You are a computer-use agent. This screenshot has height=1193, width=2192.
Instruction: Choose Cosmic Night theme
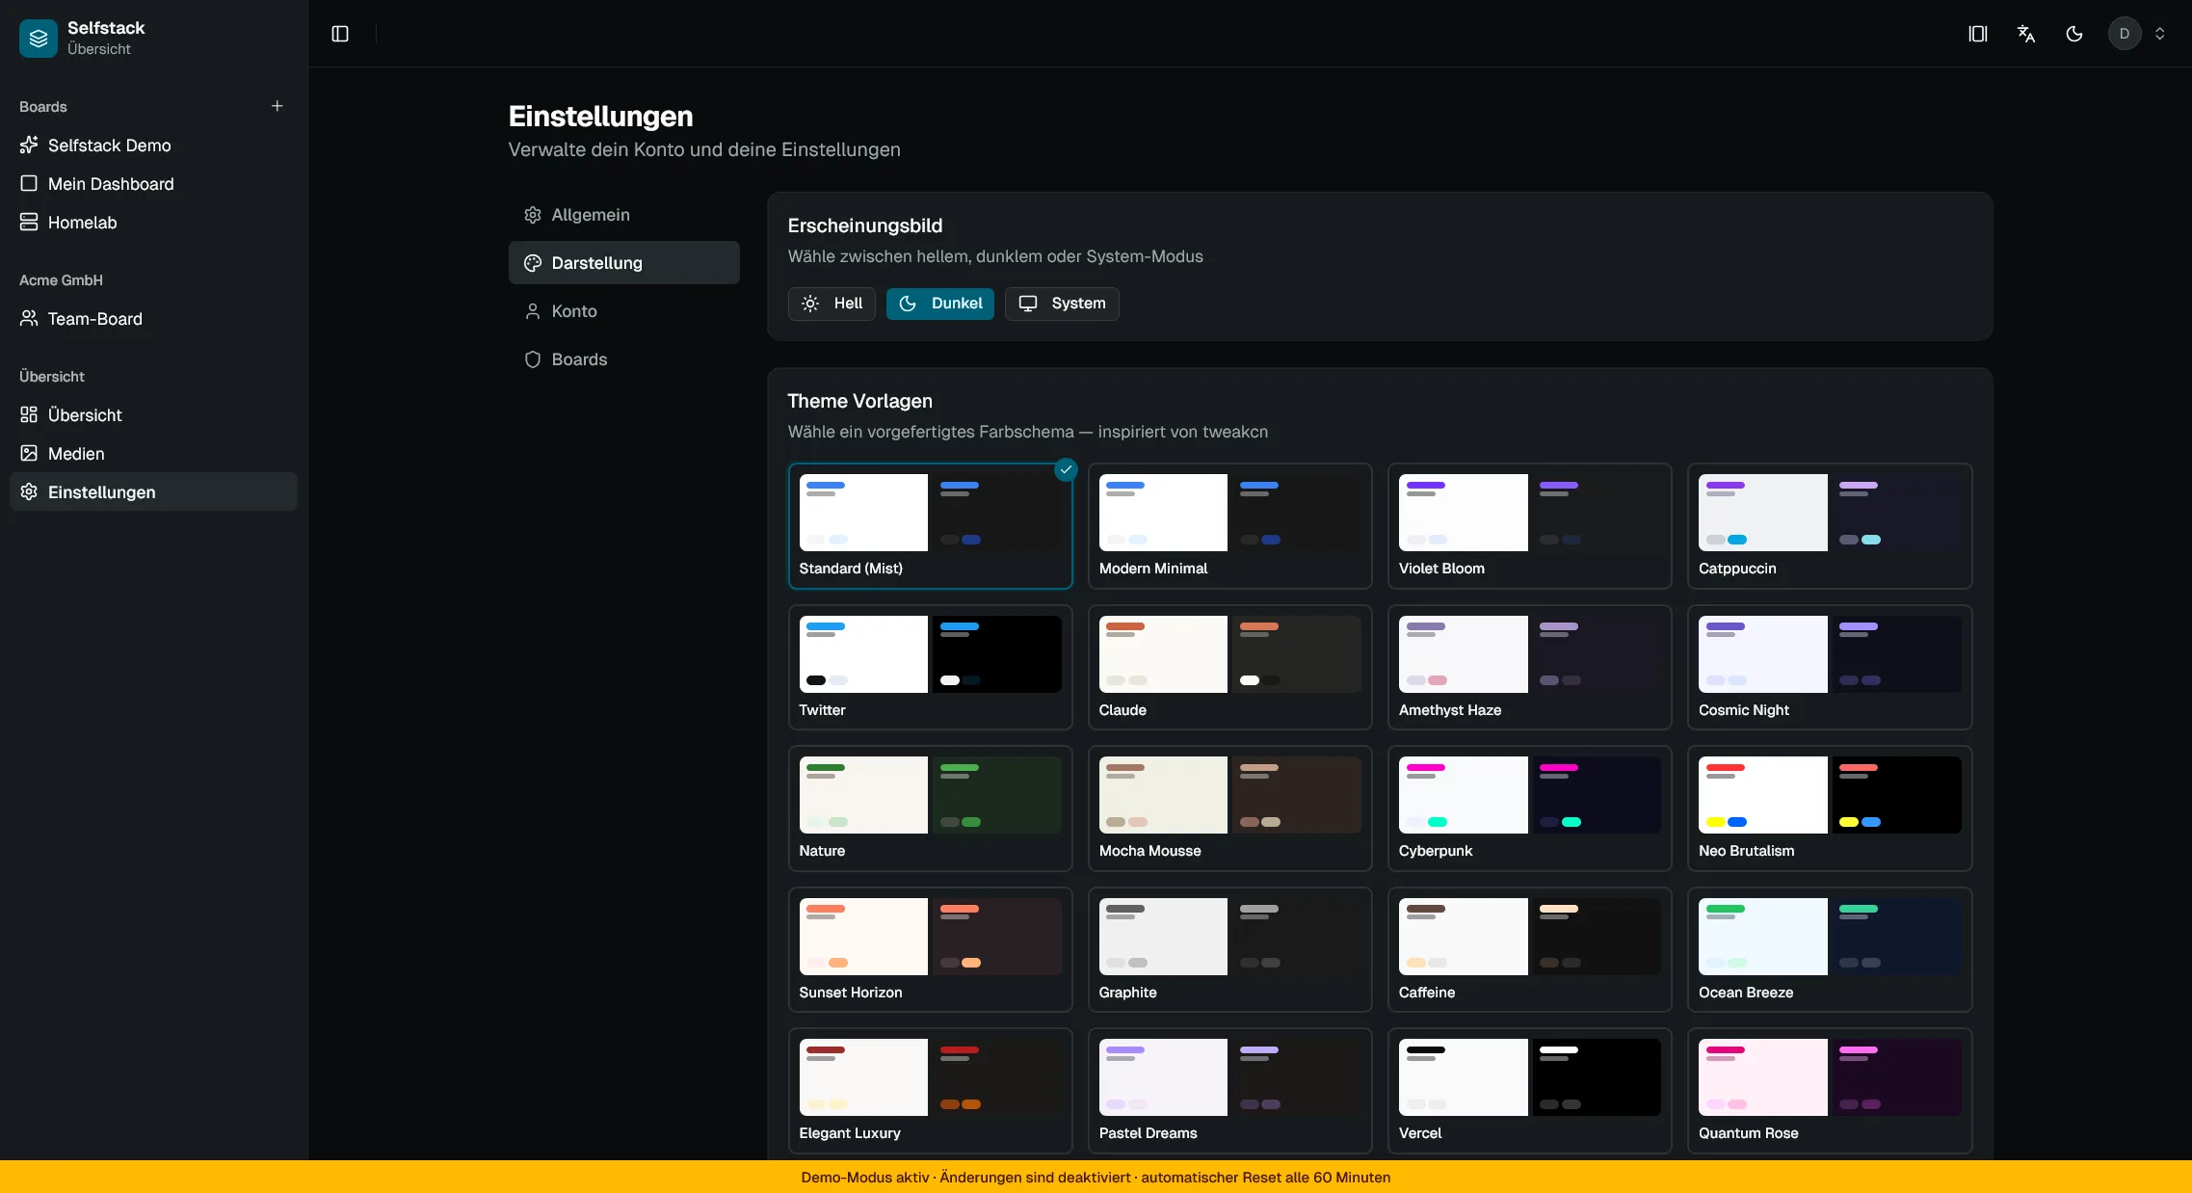[x=1830, y=668]
